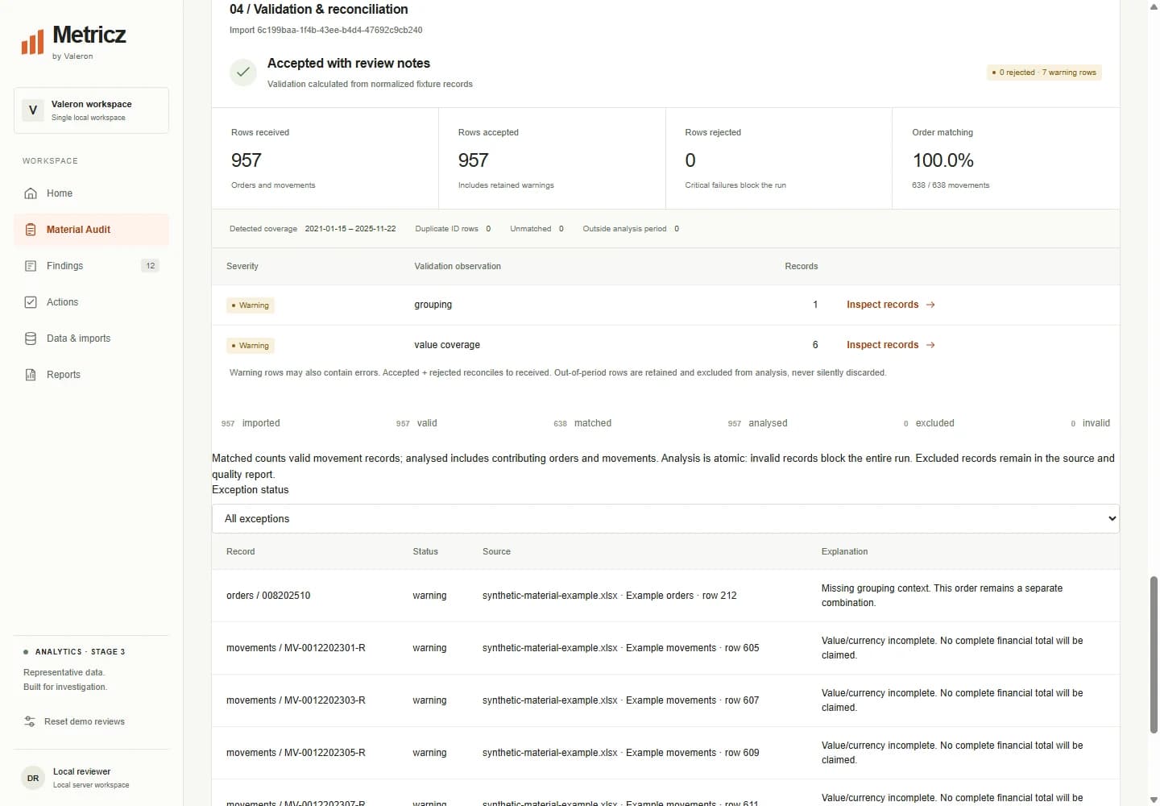This screenshot has height=806, width=1160.
Task: Open the Actions page
Action: (91, 302)
